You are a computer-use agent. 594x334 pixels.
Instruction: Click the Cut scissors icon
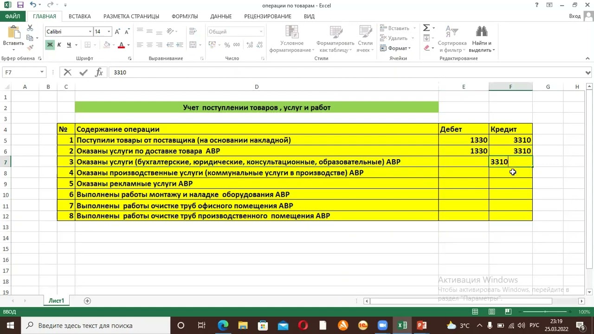pyautogui.click(x=30, y=28)
